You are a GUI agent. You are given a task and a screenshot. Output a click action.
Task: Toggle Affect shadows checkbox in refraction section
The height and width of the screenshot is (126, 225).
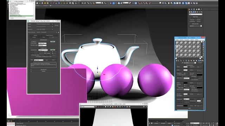pos(191,89)
